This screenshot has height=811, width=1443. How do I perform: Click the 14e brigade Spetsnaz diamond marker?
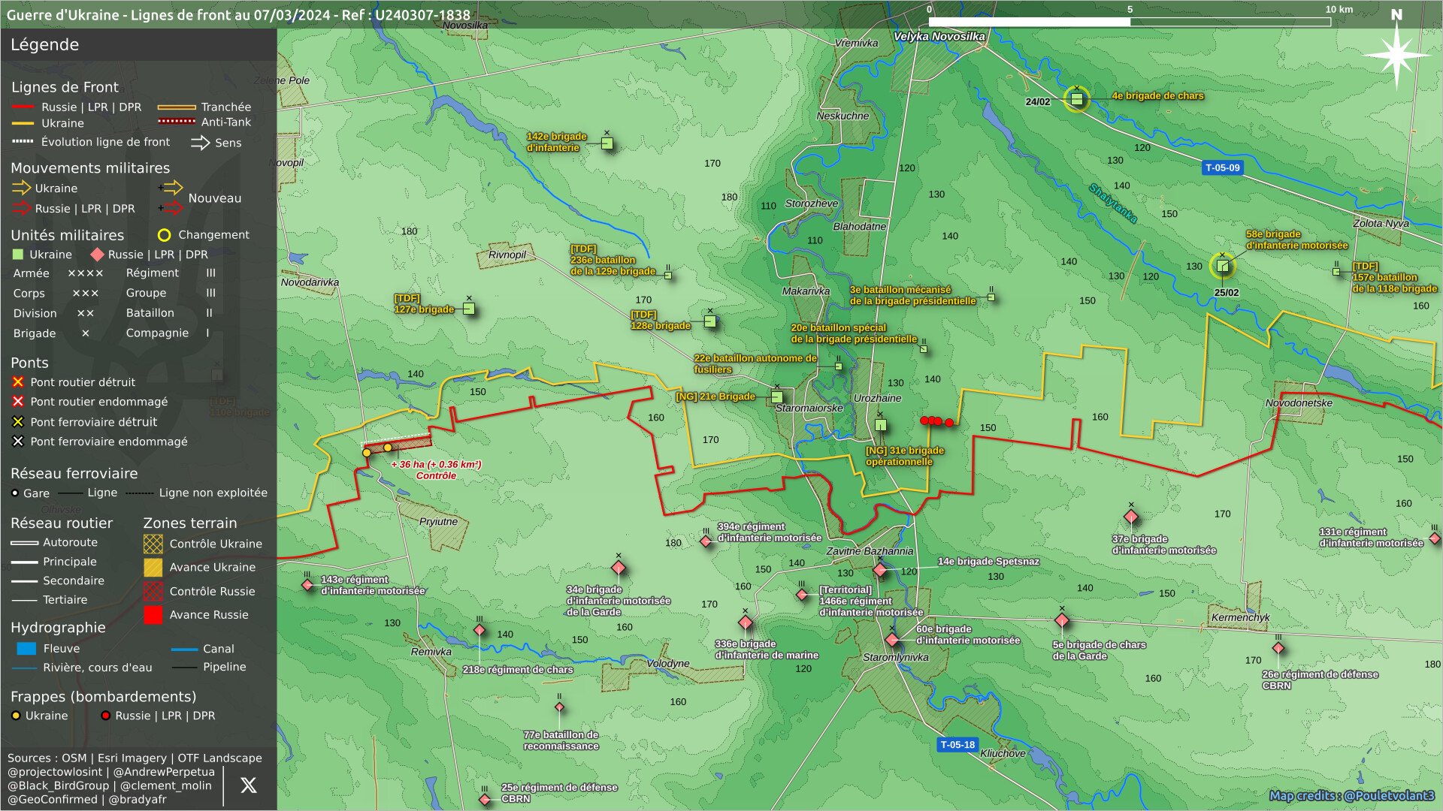[x=880, y=570]
